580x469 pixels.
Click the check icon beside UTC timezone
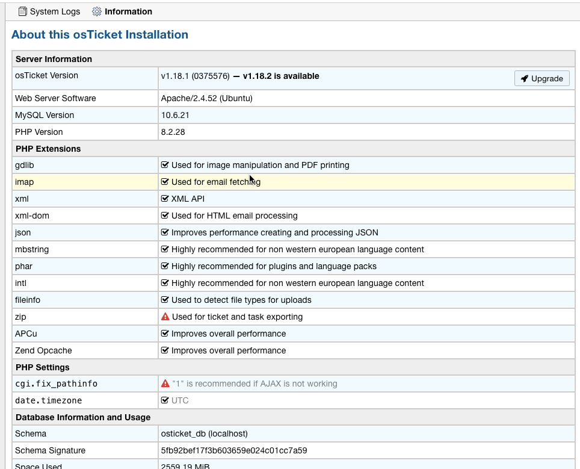pyautogui.click(x=165, y=400)
